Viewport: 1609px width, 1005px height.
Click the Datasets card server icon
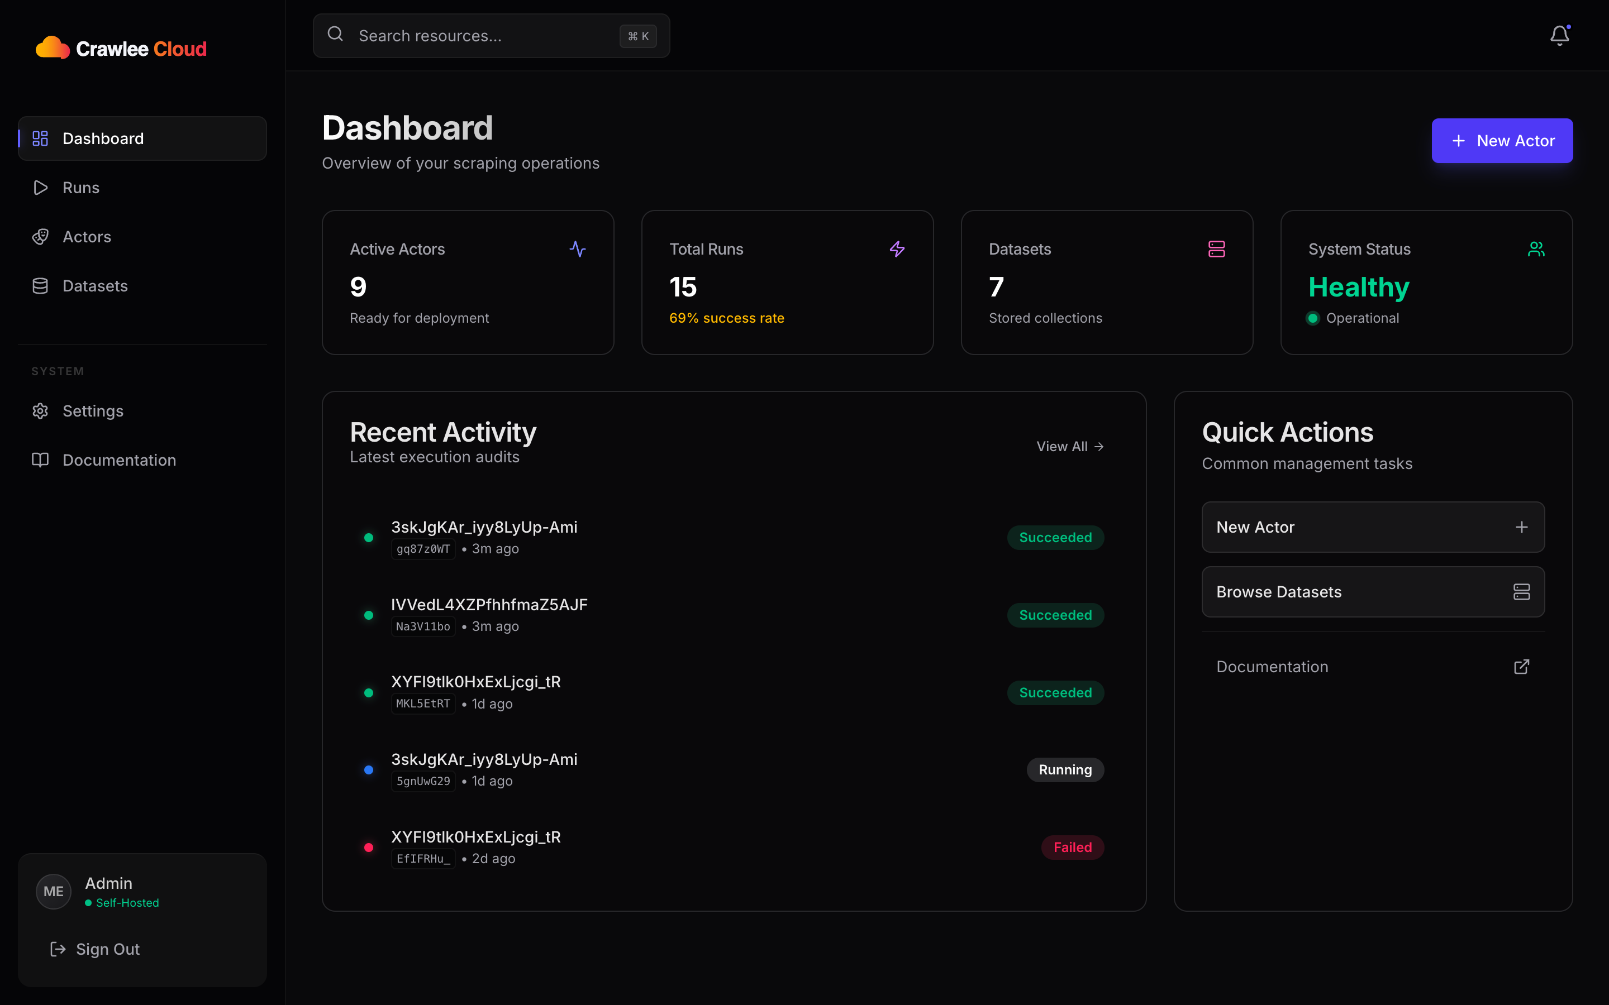(1216, 249)
